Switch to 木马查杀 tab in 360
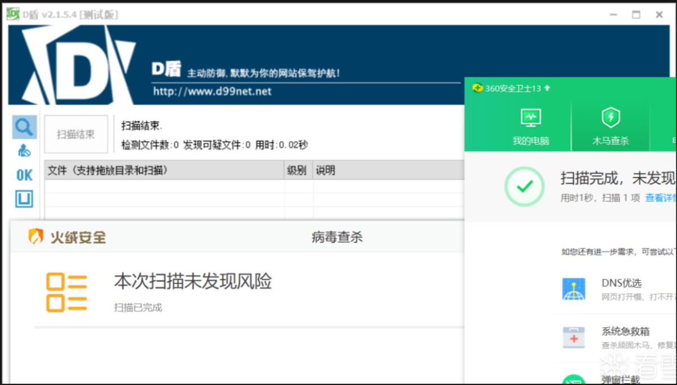Image resolution: width=677 pixels, height=385 pixels. (610, 126)
